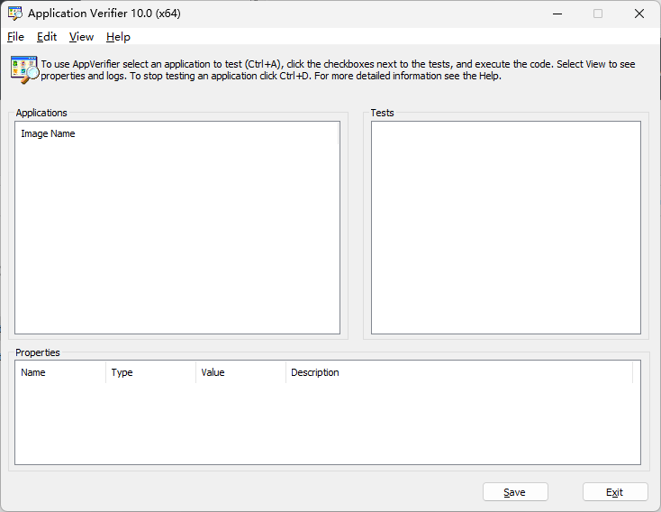This screenshot has width=661, height=512.
Task: Click the Type column header in Properties
Action: (151, 372)
